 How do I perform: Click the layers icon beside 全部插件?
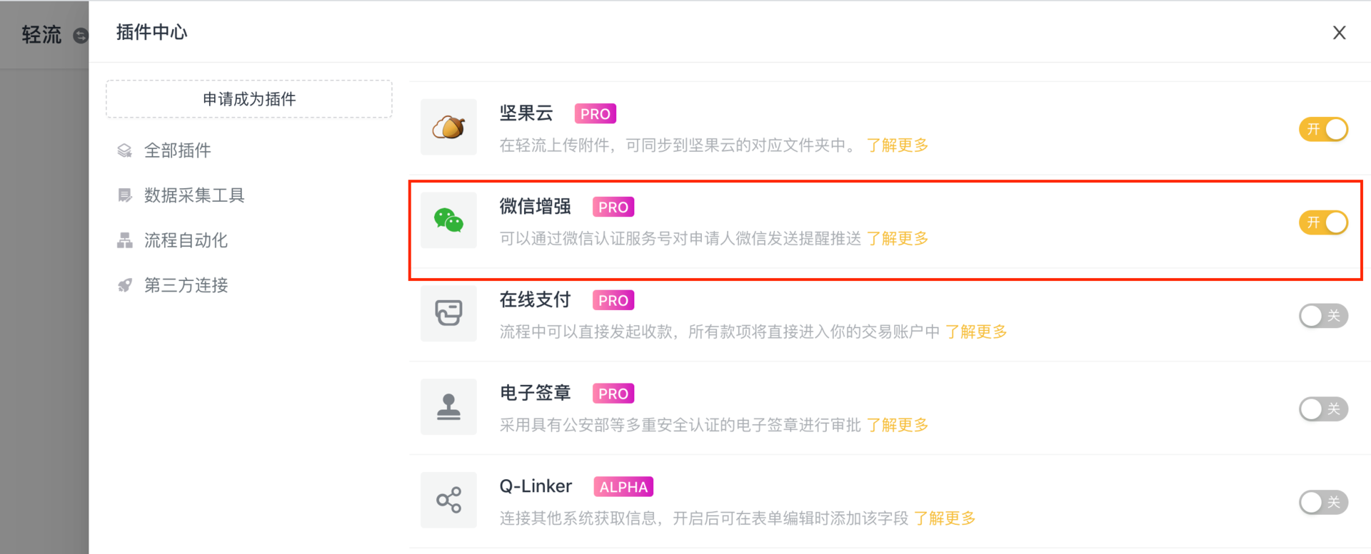click(125, 150)
